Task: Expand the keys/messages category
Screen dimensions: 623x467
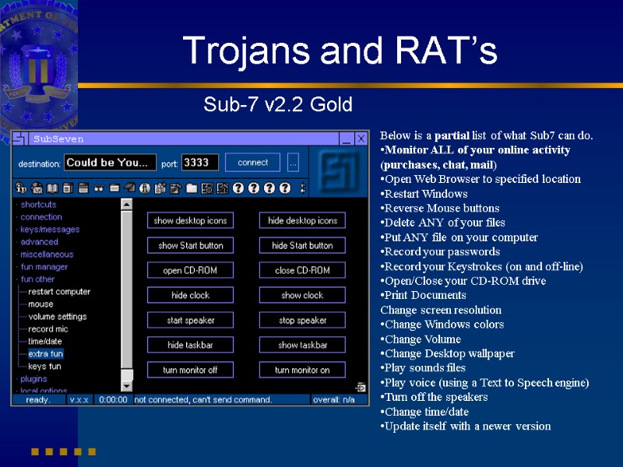Action: coord(50,230)
